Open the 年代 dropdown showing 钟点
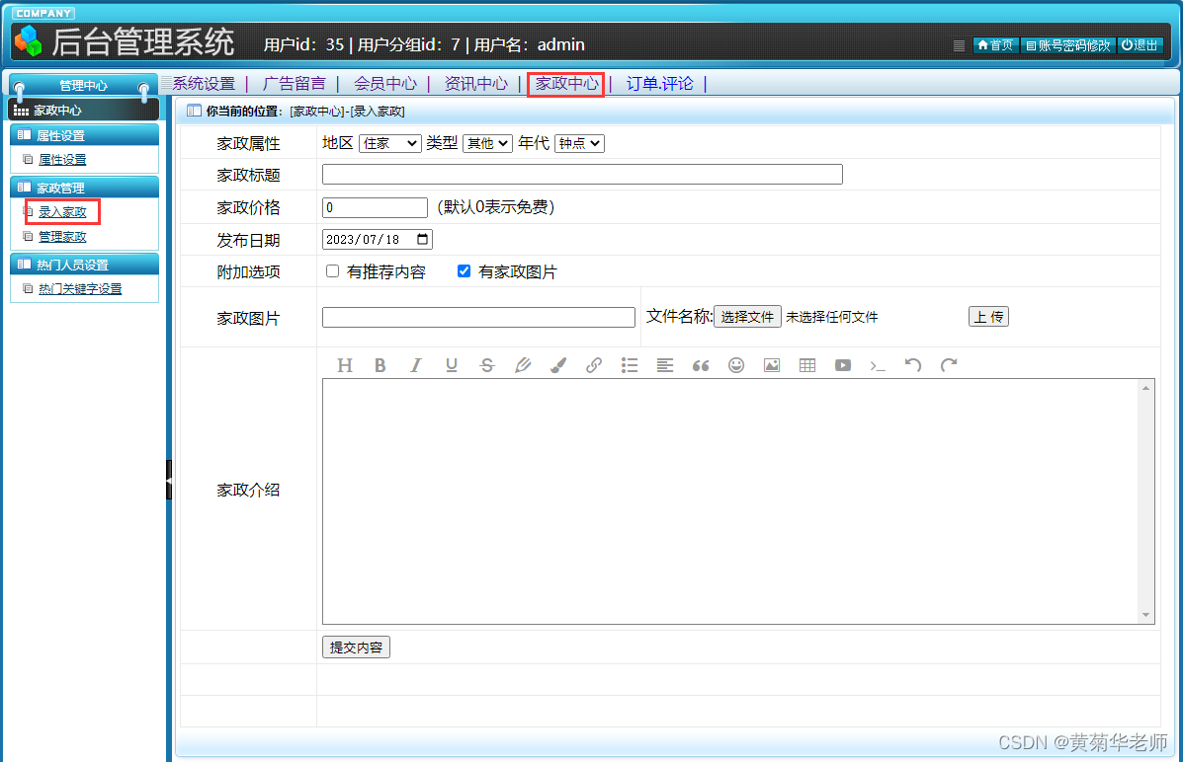 click(x=579, y=142)
